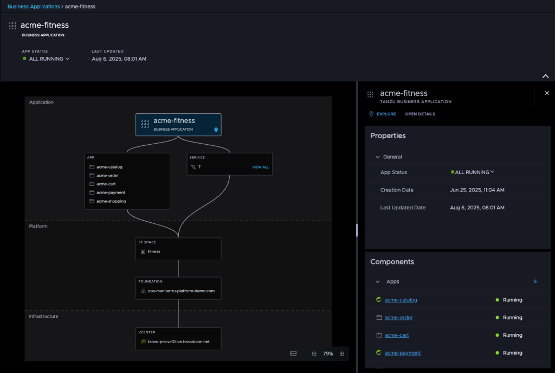Click the foundation icon for ops-man.tanzu-platform-demo.com
The image size is (555, 373).
click(143, 291)
